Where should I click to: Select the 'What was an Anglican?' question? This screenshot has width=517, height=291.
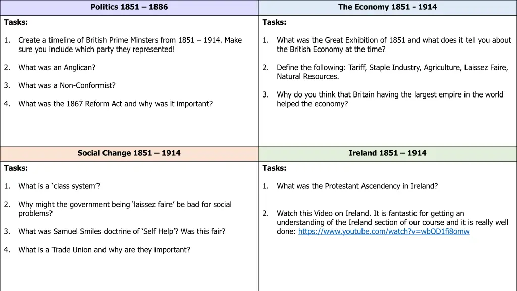(57, 67)
